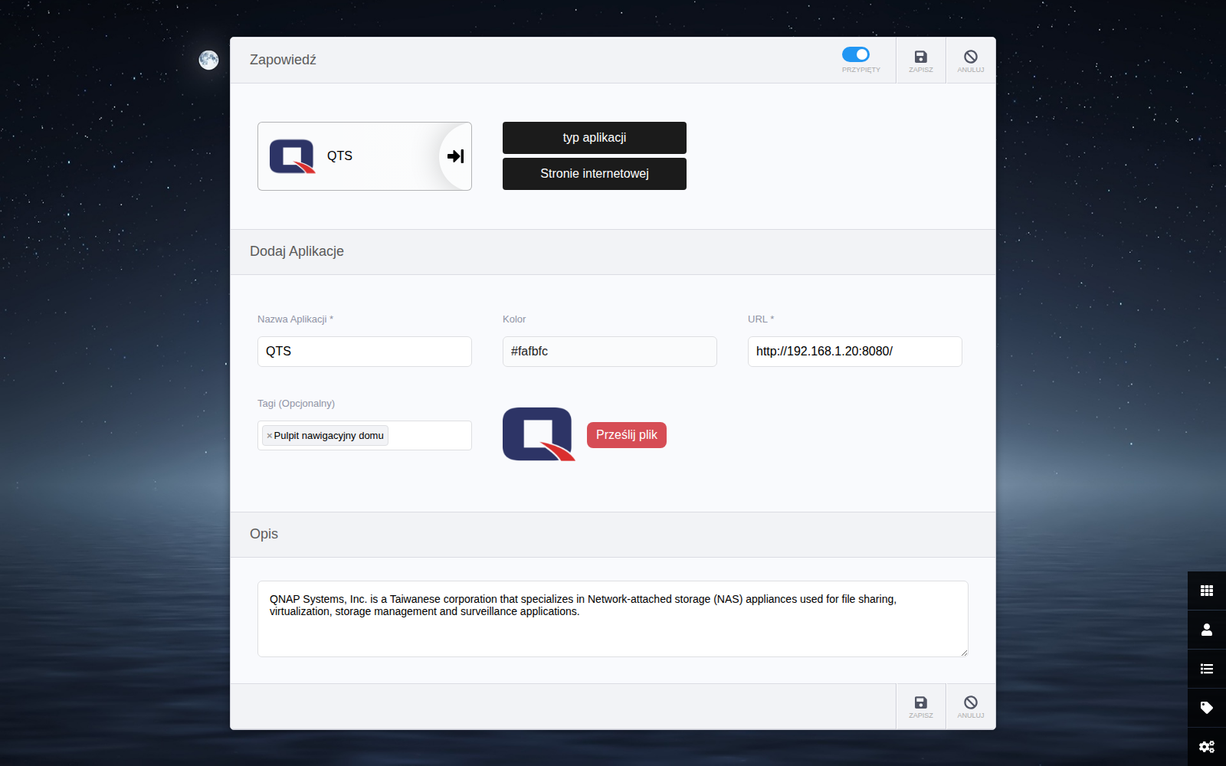Open the dashboard grid icon in sidebar
This screenshot has width=1226, height=766.
(1207, 591)
